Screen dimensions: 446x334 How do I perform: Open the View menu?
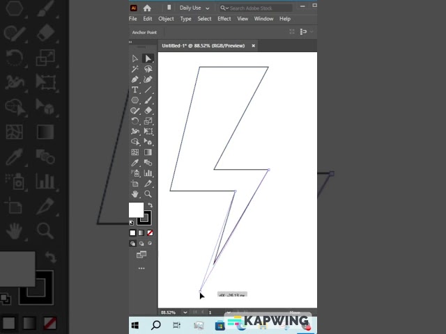click(x=243, y=19)
